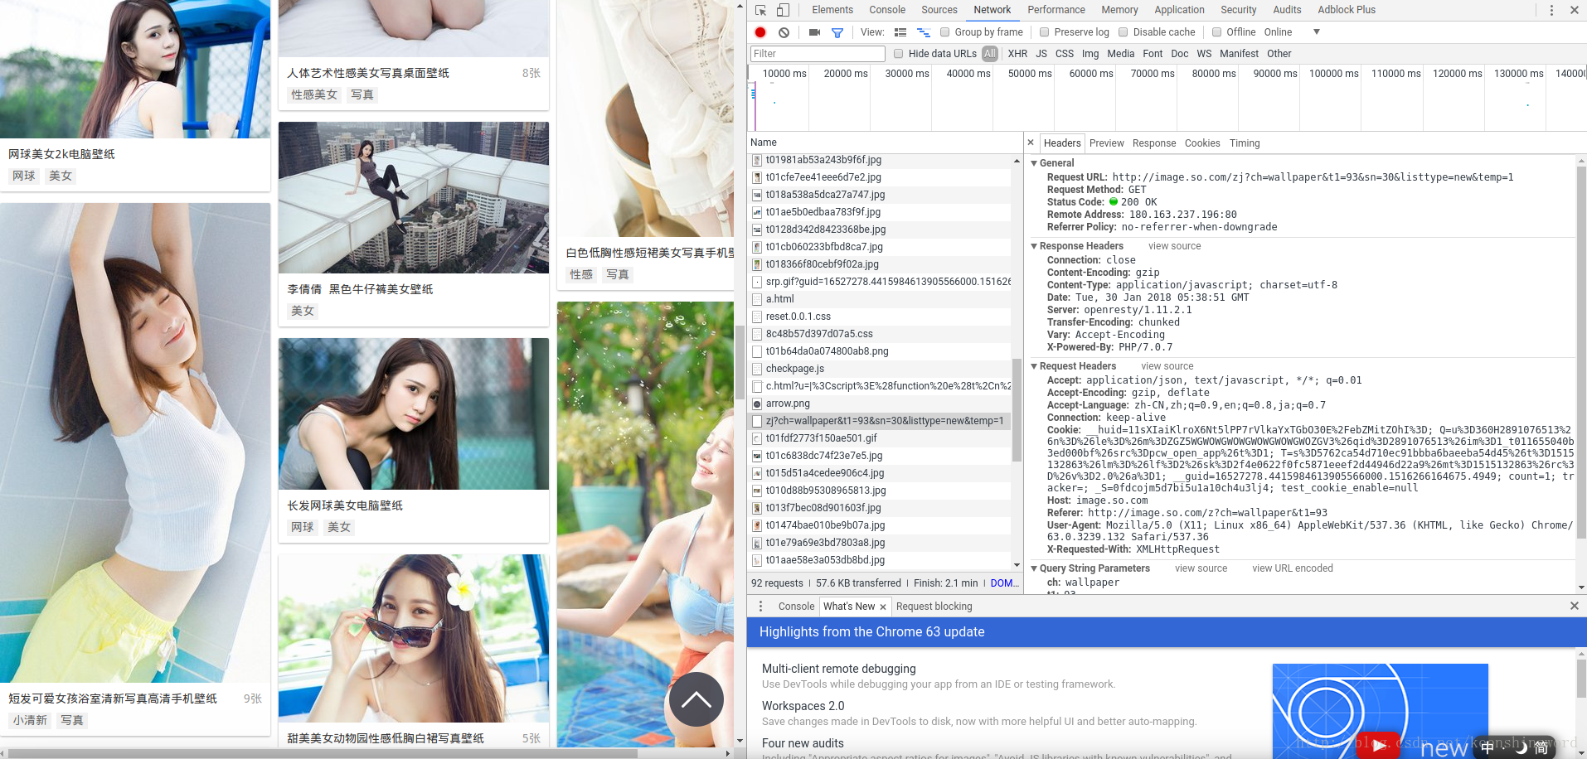
Task: Open the network throttling dropdown arrow
Action: point(1316,32)
